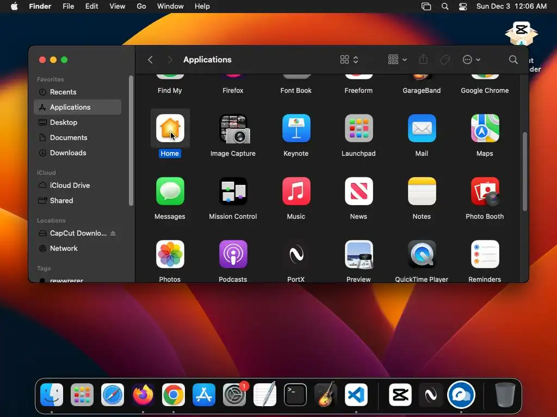Open the Help menu

tap(202, 7)
